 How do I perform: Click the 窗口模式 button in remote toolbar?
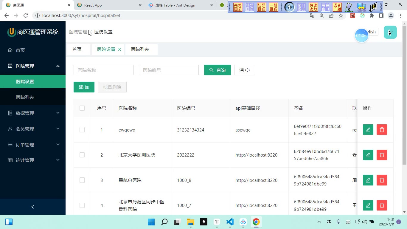pyautogui.click(x=302, y=7)
